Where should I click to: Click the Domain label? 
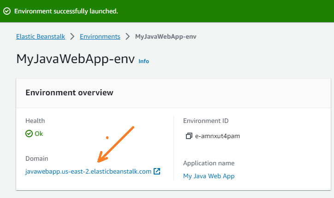36,158
